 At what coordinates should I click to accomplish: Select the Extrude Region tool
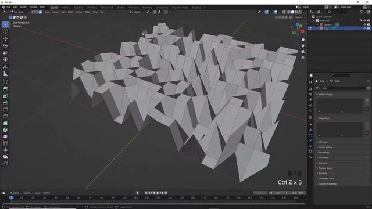tap(5, 89)
